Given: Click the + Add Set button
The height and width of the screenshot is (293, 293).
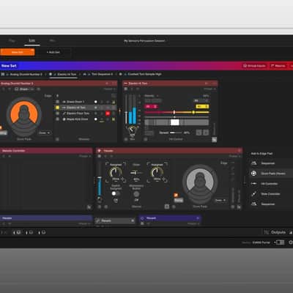Looking at the screenshot, I should tap(53, 52).
